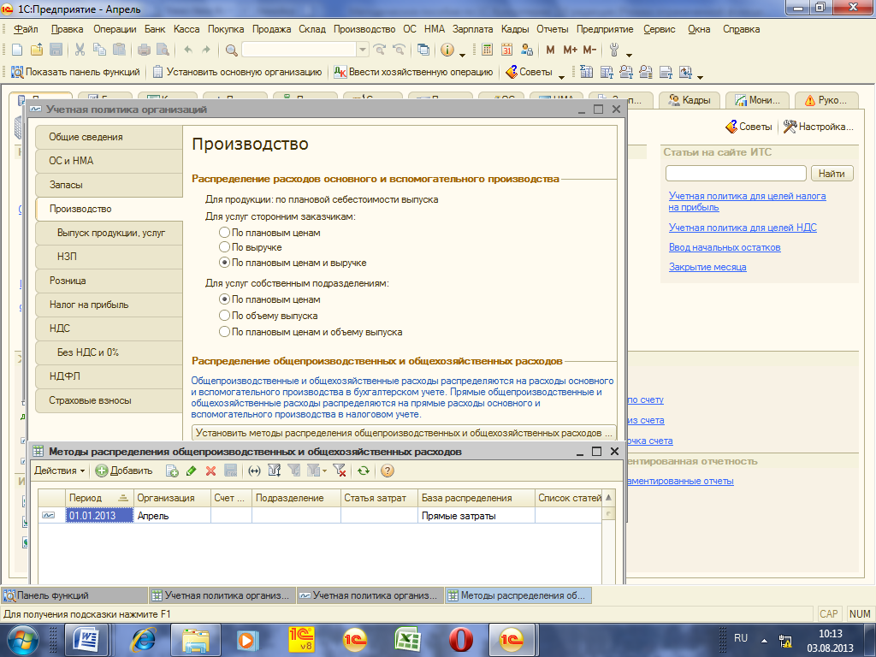Image resolution: width=876 pixels, height=657 pixels.
Task: Open the Производство menu
Action: click(x=364, y=29)
